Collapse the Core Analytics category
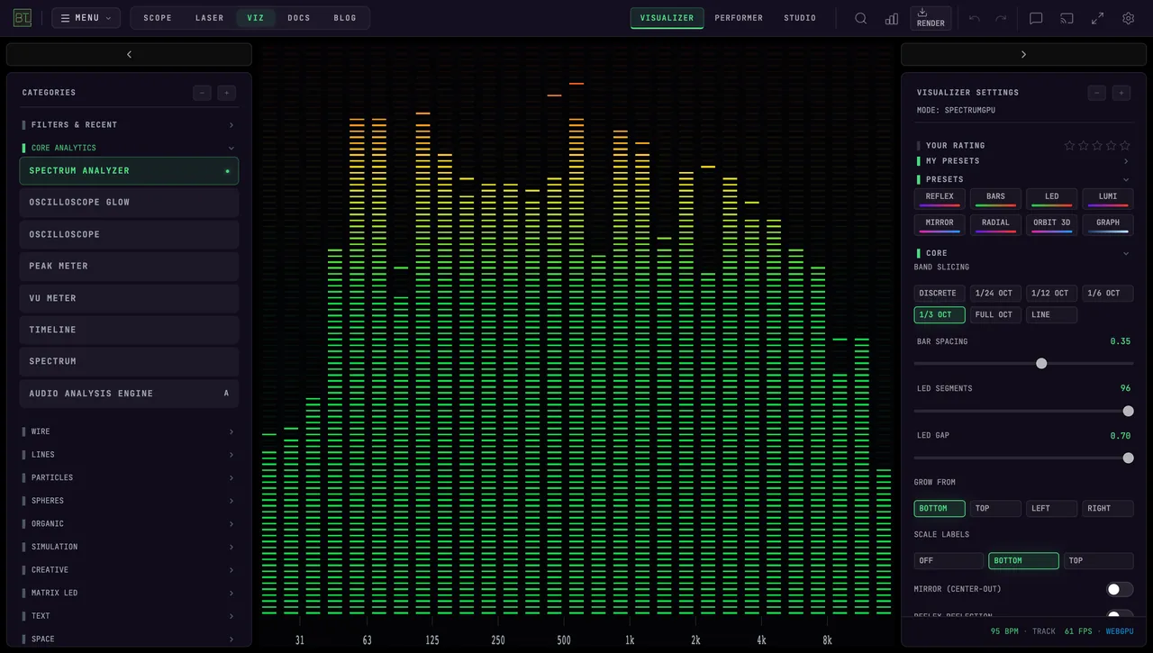The height and width of the screenshot is (653, 1153). (129, 148)
